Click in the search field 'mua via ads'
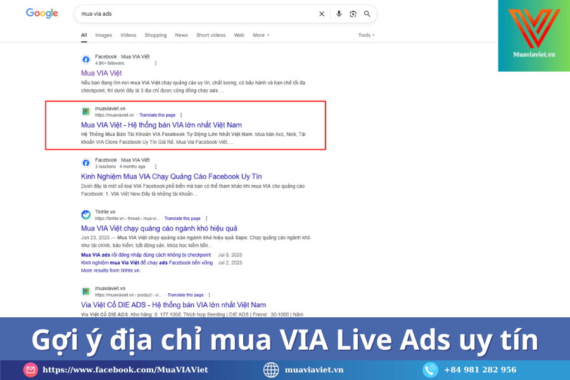Screen dimensions: 570x380 [190, 14]
